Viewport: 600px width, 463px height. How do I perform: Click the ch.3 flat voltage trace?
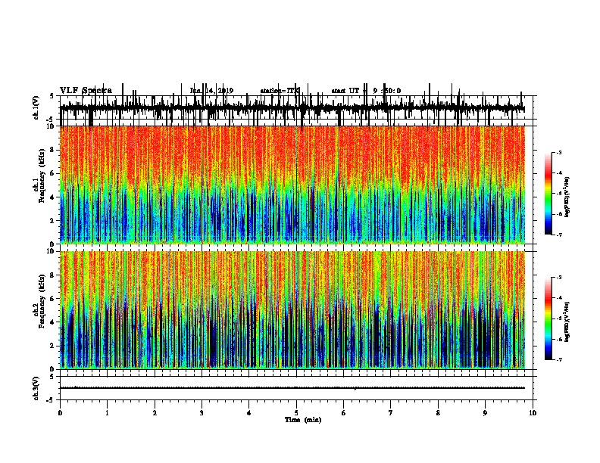click(292, 388)
